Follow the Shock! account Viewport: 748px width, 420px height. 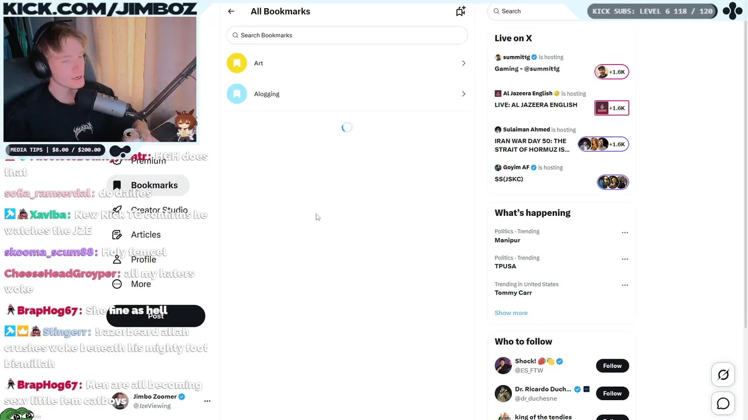[x=612, y=366]
